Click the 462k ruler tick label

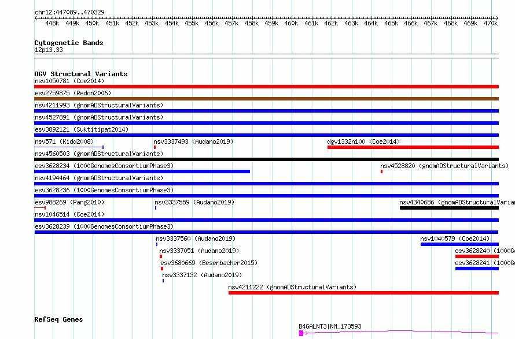pos(331,23)
